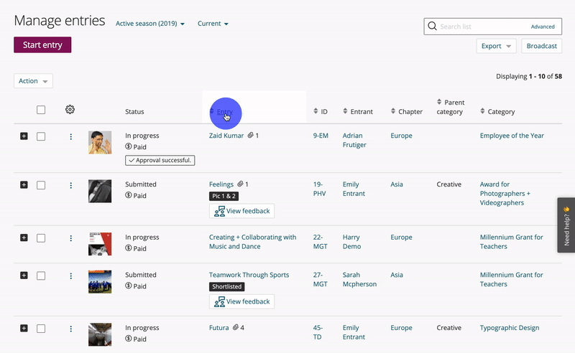575x353 pixels.
Task: Click the attachment paperclip icon next to Futura
Action: [236, 327]
